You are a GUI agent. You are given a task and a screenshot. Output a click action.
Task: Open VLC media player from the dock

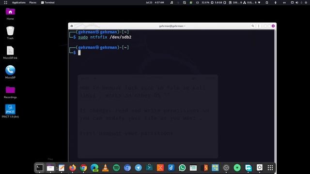click(106, 168)
